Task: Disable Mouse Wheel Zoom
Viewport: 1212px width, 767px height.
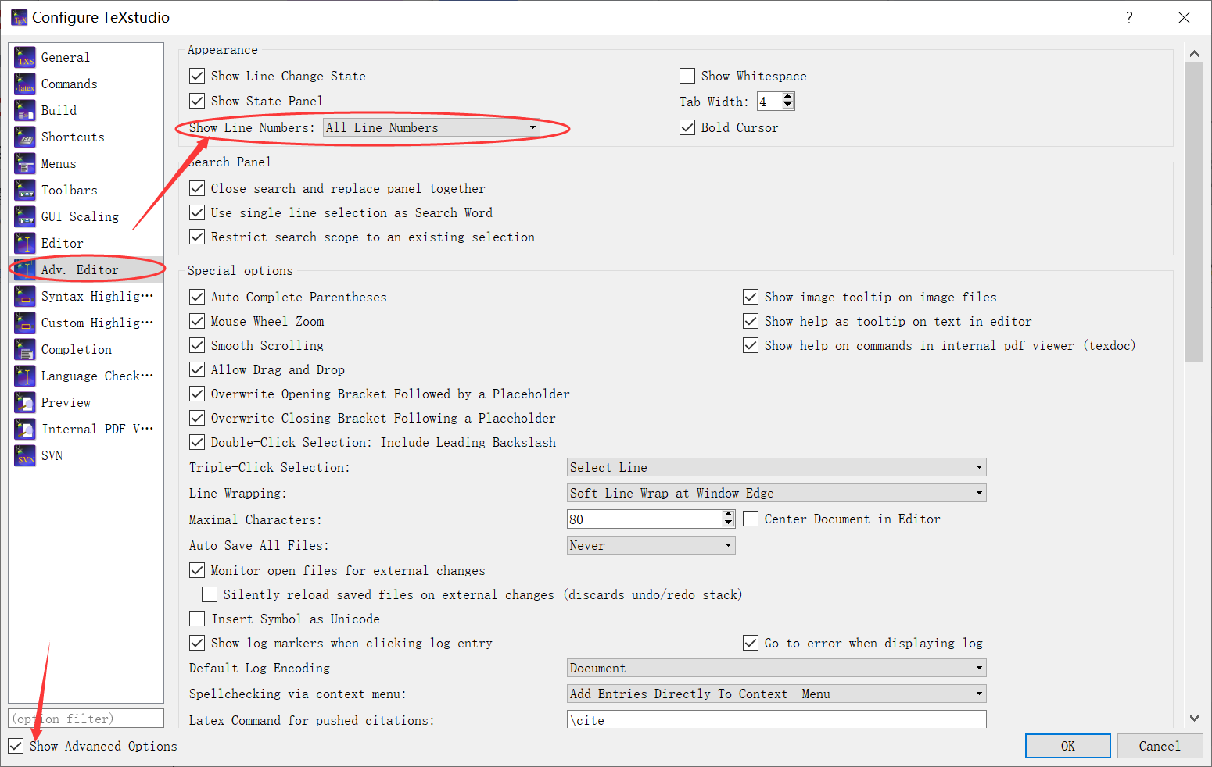Action: 197,321
